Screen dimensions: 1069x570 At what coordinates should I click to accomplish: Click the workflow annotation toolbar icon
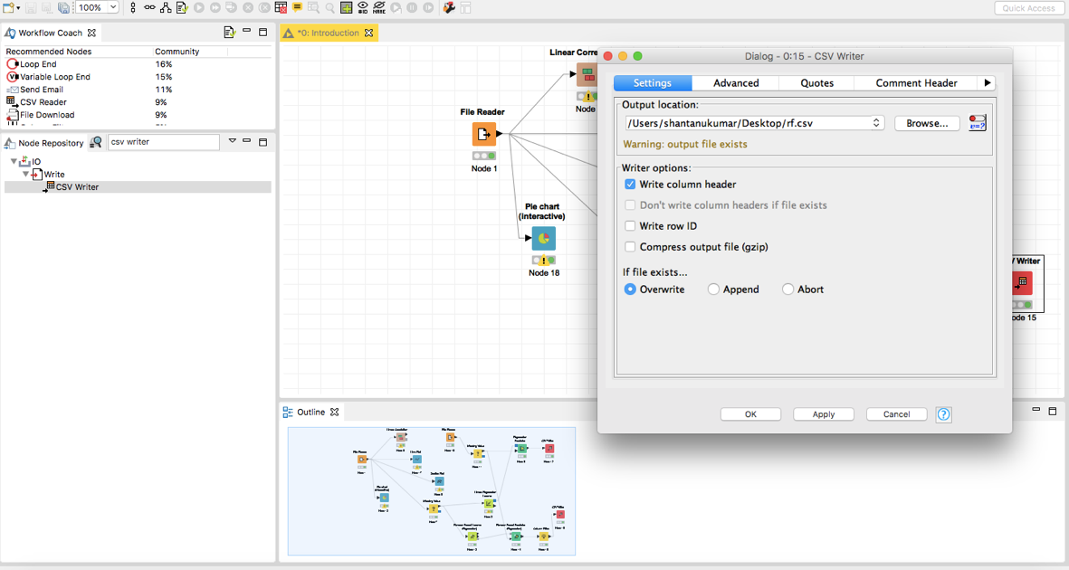point(296,7)
